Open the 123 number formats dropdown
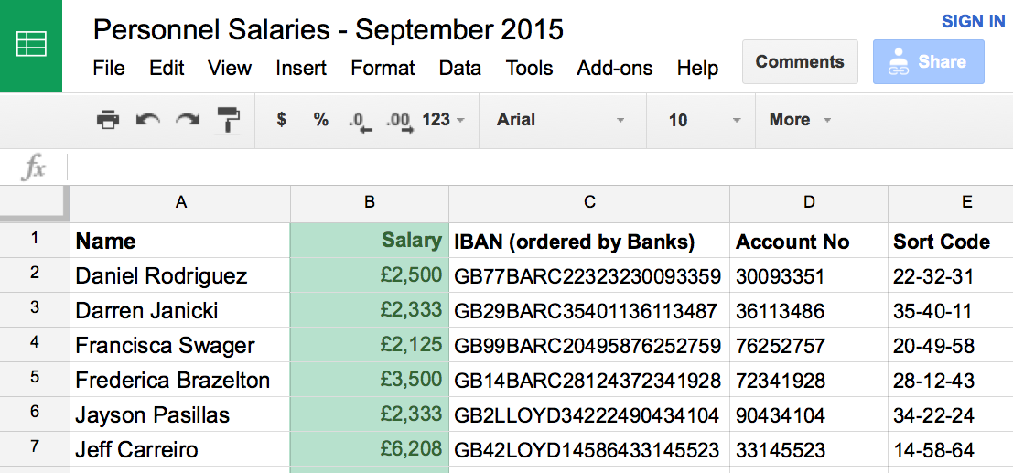Screen dimensions: 1013x473 click(443, 119)
